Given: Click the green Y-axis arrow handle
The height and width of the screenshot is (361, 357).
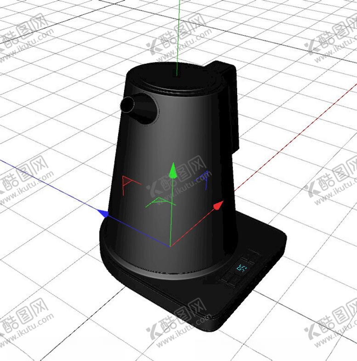Looking at the screenshot, I should click(x=173, y=170).
